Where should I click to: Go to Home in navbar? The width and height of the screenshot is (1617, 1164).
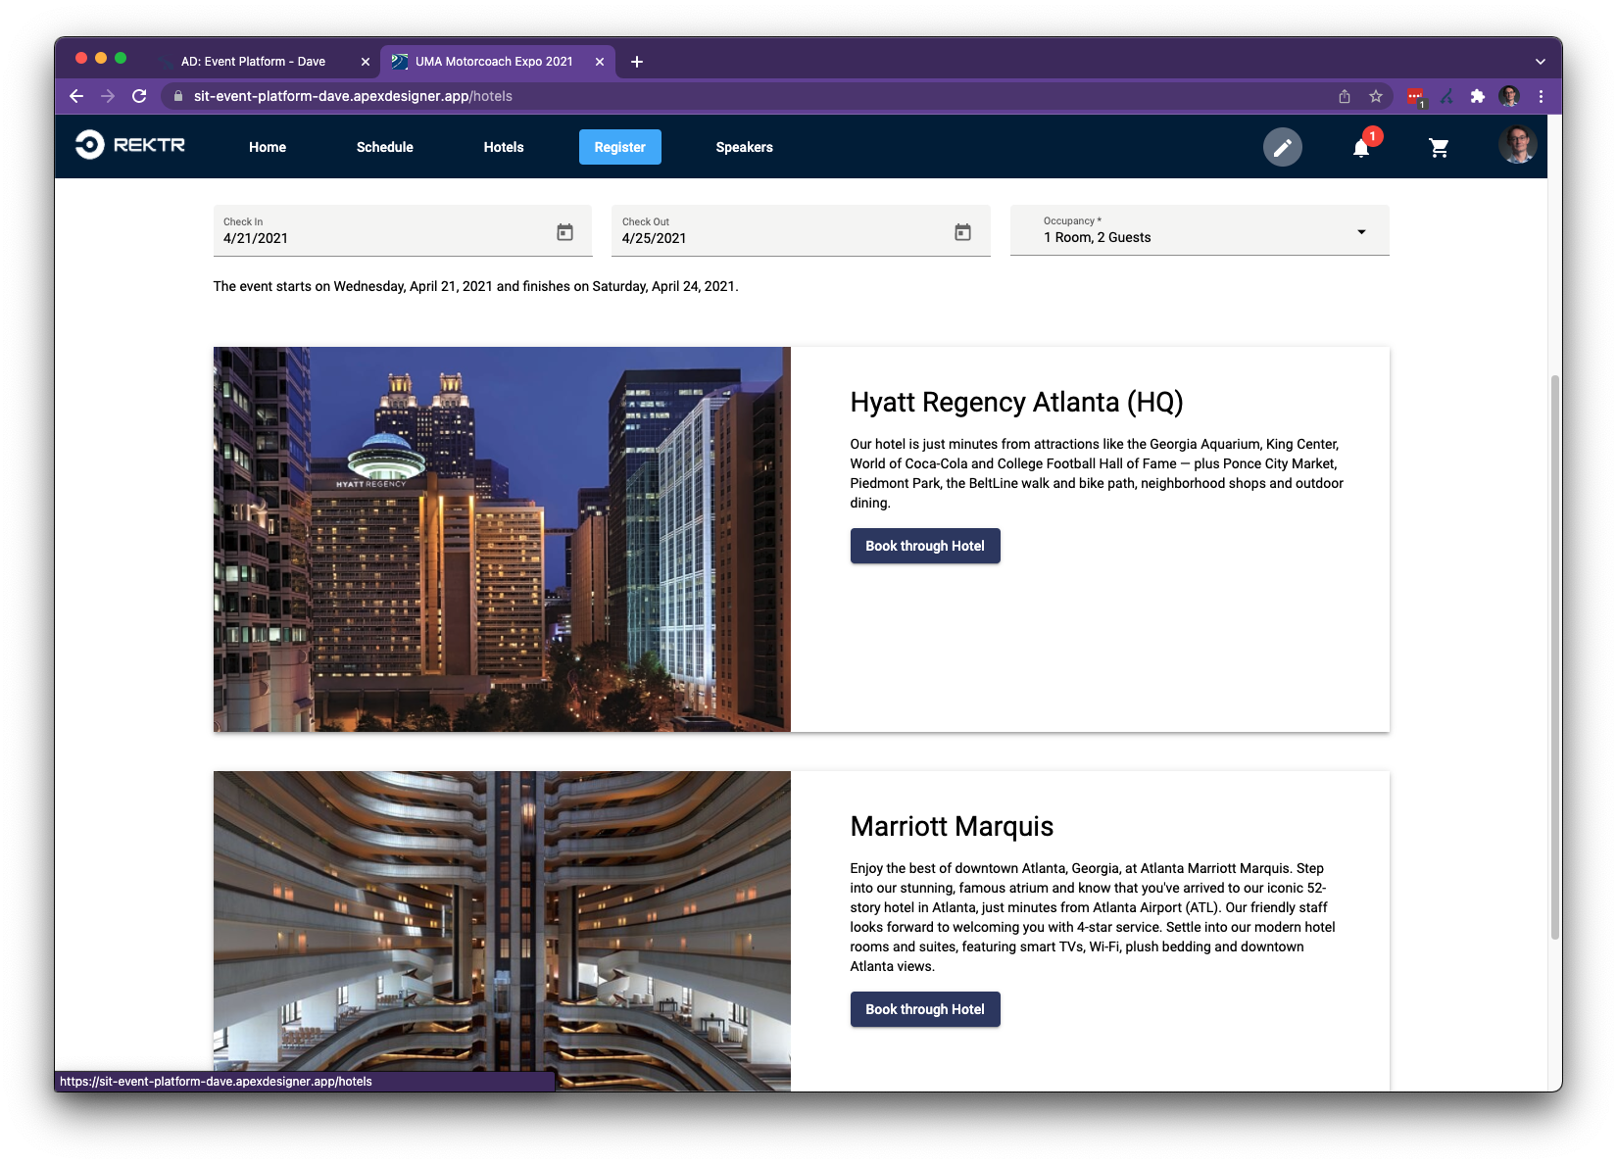pyautogui.click(x=268, y=147)
